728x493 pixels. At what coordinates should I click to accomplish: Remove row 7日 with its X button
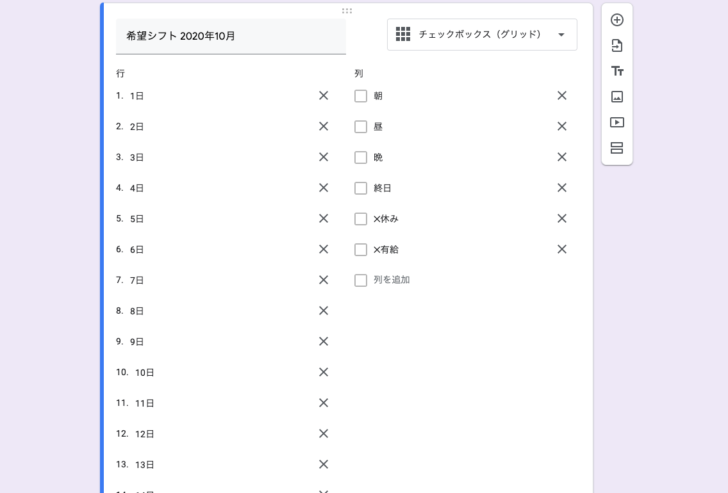click(x=324, y=280)
